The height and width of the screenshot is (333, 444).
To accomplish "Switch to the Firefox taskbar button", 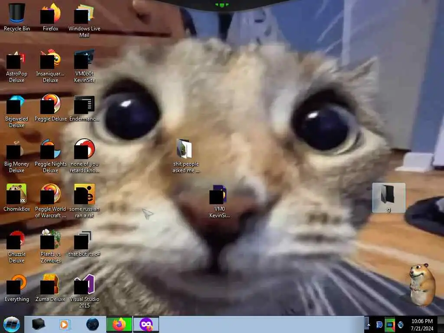I will (119, 324).
